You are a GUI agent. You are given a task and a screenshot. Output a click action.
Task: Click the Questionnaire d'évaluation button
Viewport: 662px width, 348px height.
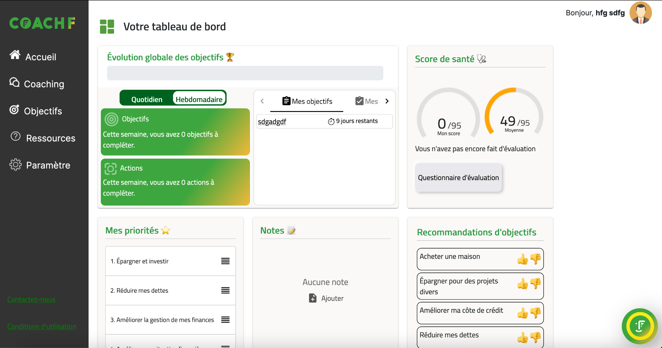(458, 178)
